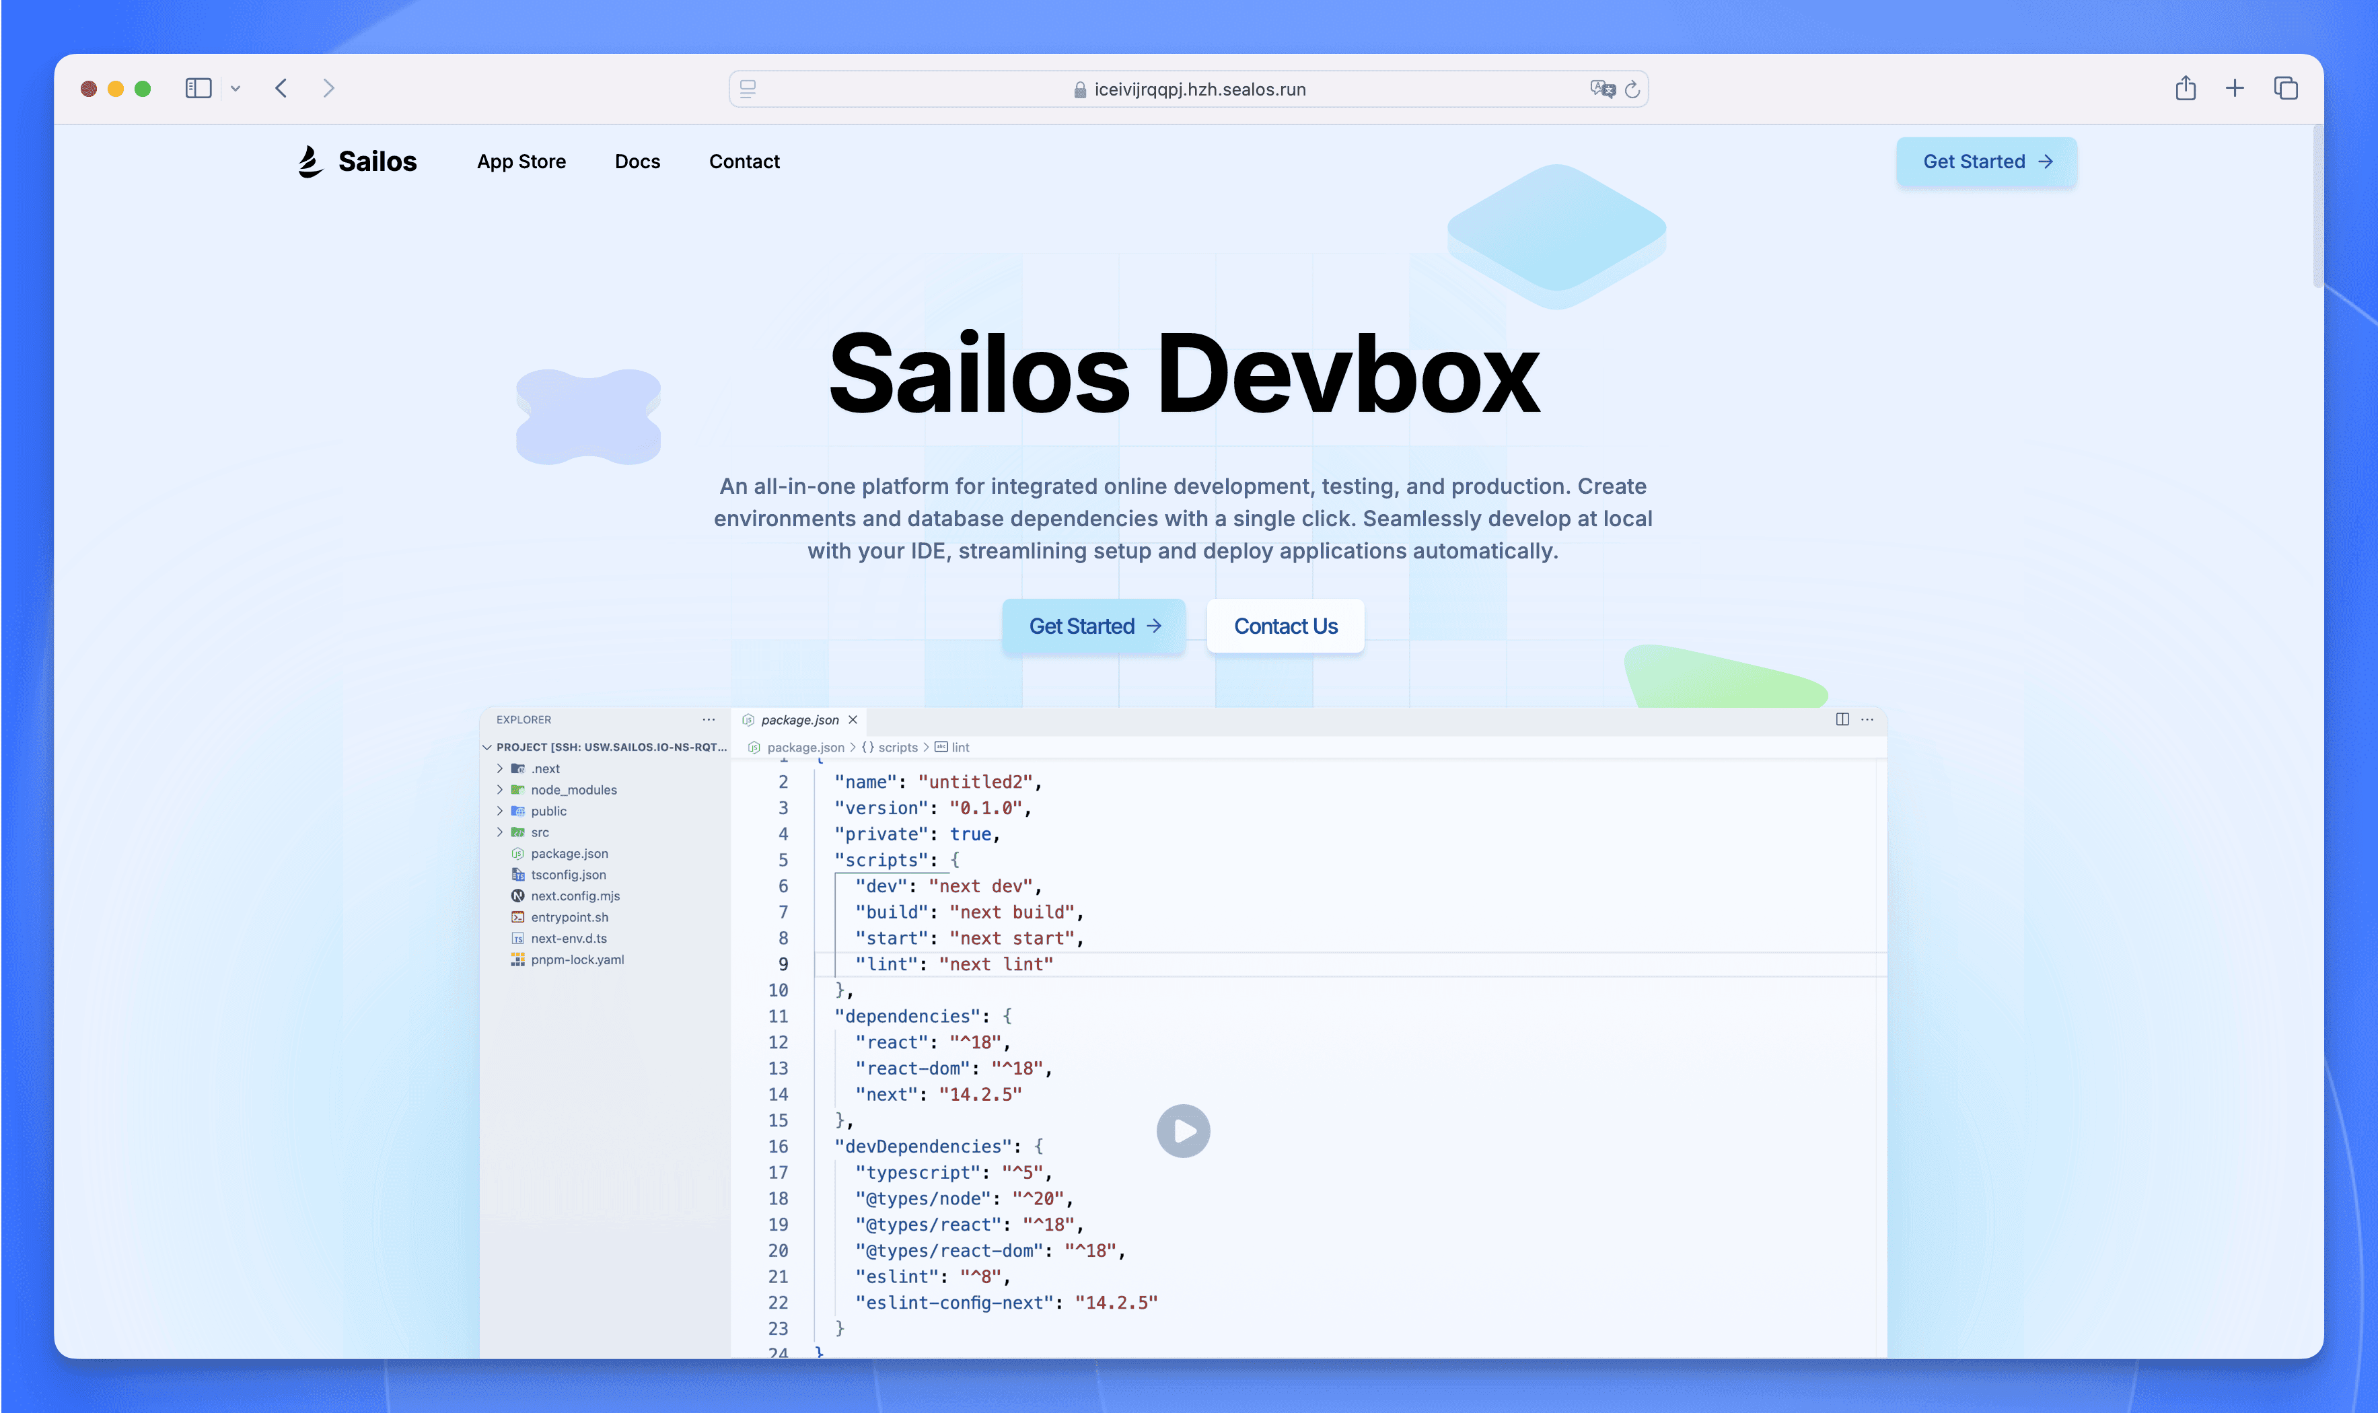Click the Sailos logo
Viewport: 2378px width, 1413px height.
(357, 162)
